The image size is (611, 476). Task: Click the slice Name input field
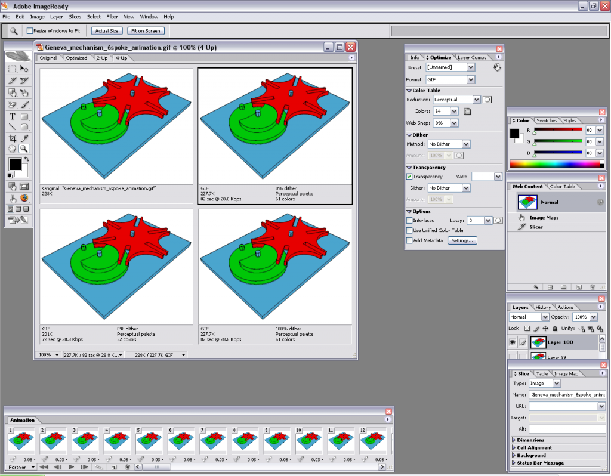pyautogui.click(x=567, y=395)
